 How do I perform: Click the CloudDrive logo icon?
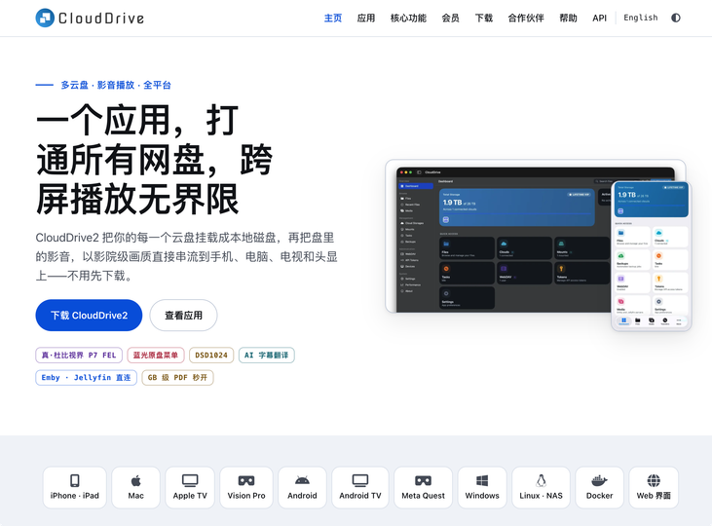[45, 18]
